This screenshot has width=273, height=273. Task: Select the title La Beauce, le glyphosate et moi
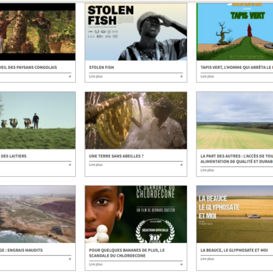pos(234,250)
